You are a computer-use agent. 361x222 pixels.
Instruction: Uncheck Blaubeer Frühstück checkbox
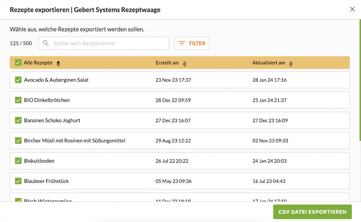coord(18,181)
